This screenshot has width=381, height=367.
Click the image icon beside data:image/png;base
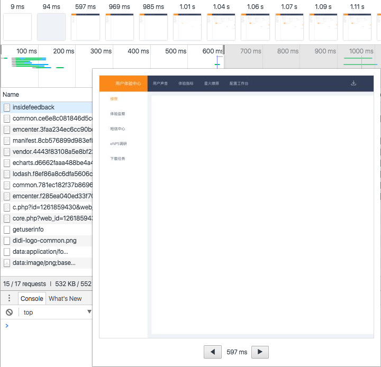7,263
